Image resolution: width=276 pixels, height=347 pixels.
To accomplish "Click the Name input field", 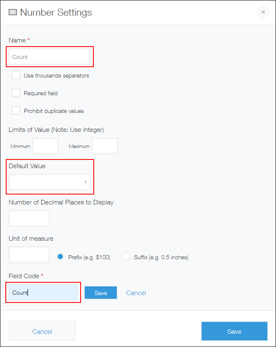I will (49, 57).
